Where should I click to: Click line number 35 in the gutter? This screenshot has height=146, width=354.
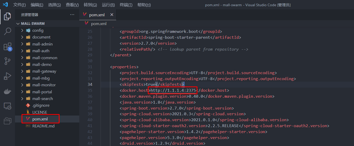pyautogui.click(x=90, y=90)
